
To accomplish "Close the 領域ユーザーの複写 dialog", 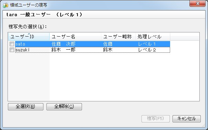I will (198, 3).
